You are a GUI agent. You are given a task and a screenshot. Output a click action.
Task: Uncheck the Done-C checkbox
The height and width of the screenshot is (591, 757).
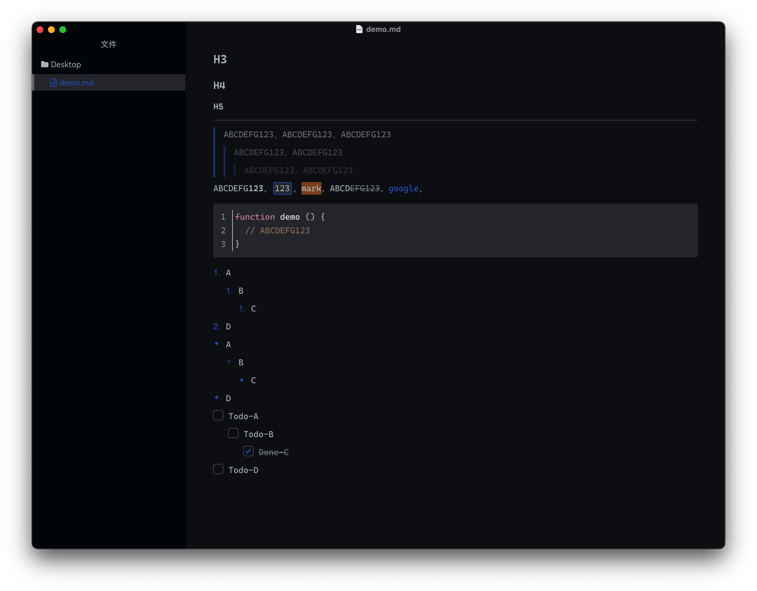click(x=248, y=451)
